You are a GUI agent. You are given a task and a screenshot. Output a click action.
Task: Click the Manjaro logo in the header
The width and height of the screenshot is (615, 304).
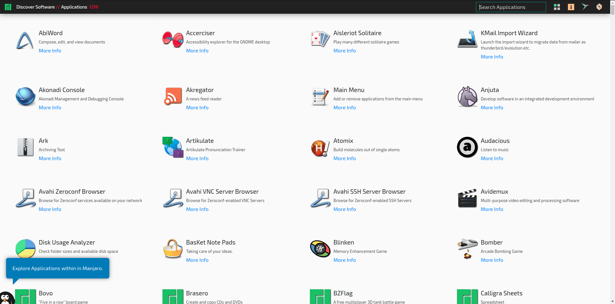[8, 7]
